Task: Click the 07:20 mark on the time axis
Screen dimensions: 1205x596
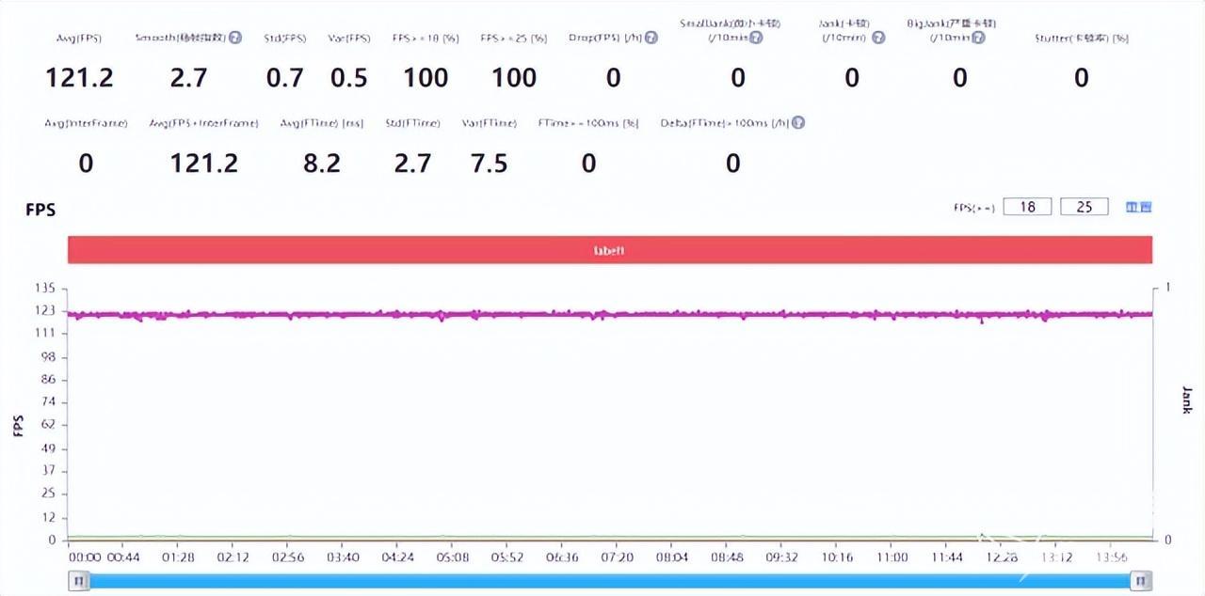Action: pos(617,557)
